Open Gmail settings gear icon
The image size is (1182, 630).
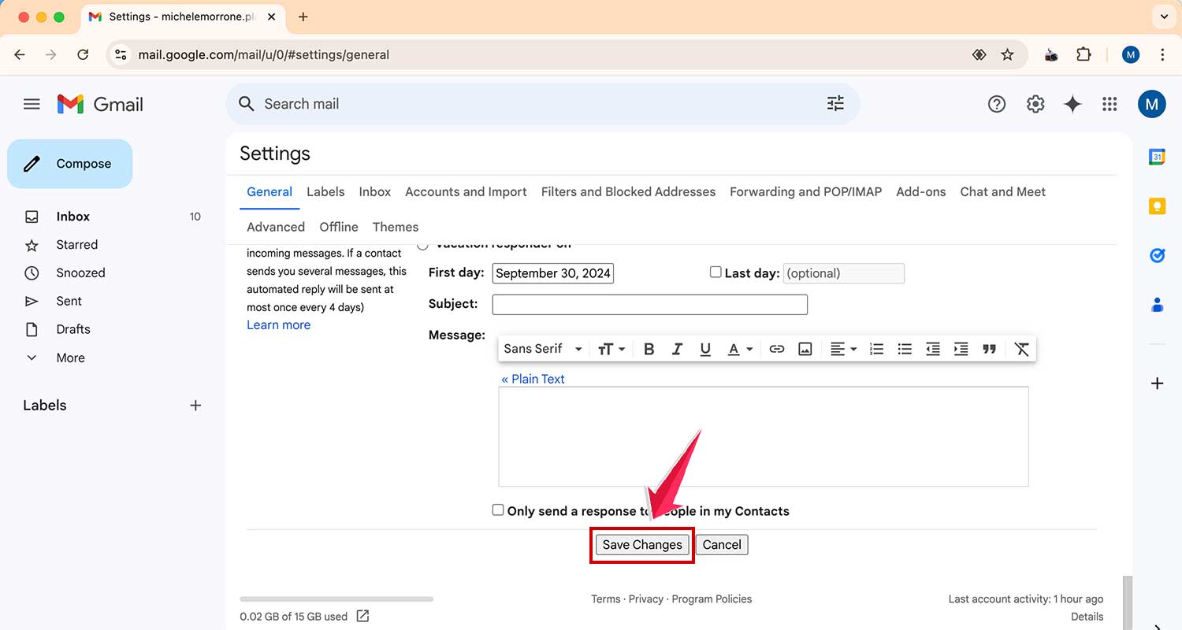1035,103
